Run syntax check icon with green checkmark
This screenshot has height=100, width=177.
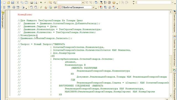[50, 7]
